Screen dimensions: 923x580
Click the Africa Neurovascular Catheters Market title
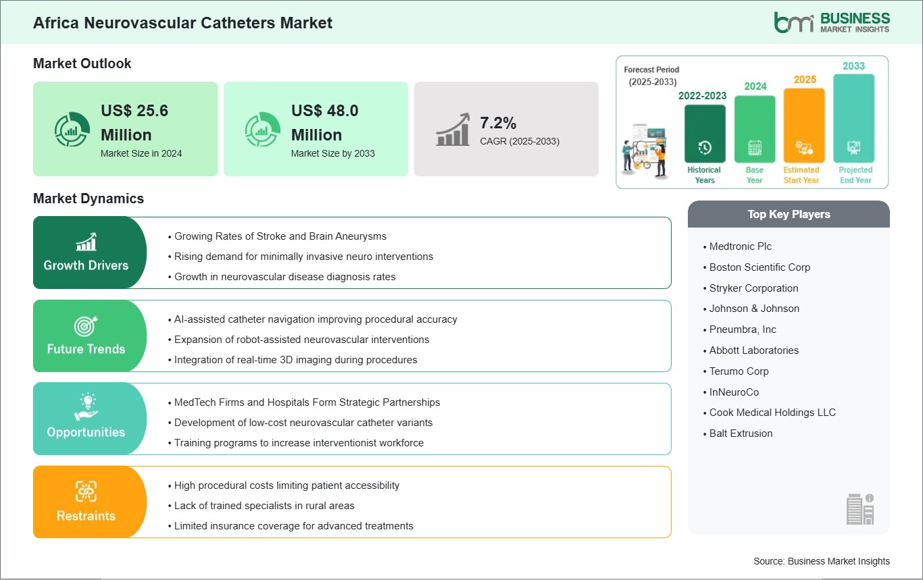182,23
